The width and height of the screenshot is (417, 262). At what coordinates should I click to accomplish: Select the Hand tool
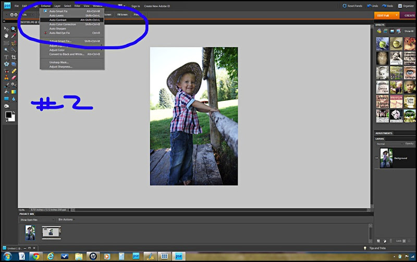[x=6, y=35]
